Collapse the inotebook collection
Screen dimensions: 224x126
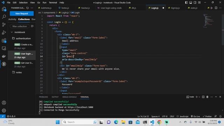click(12, 32)
